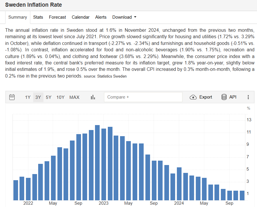Open the calendar date range icon
The width and height of the screenshot is (257, 207).
pos(12,97)
